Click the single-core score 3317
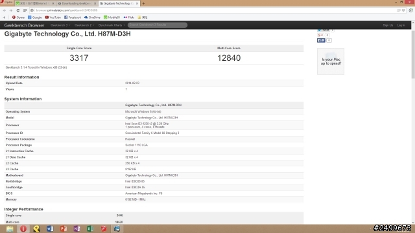Image resolution: width=415 pixels, height=233 pixels. coord(79,58)
